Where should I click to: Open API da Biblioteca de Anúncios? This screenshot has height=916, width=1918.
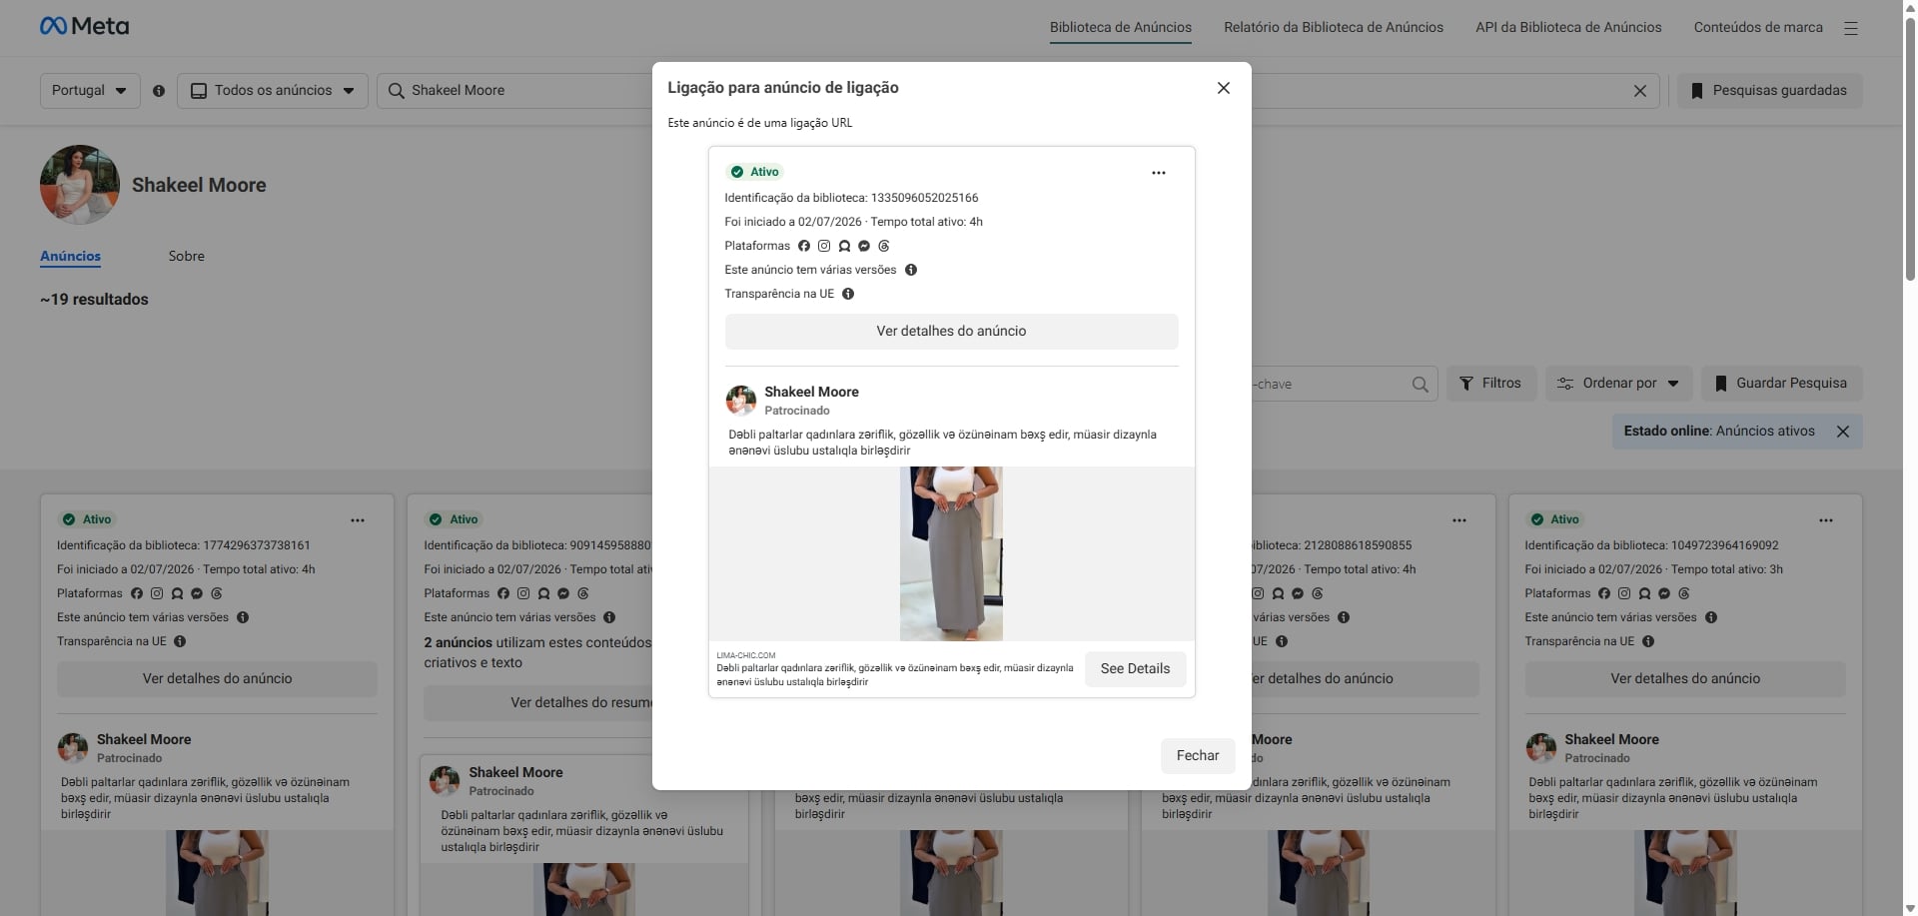click(x=1568, y=27)
